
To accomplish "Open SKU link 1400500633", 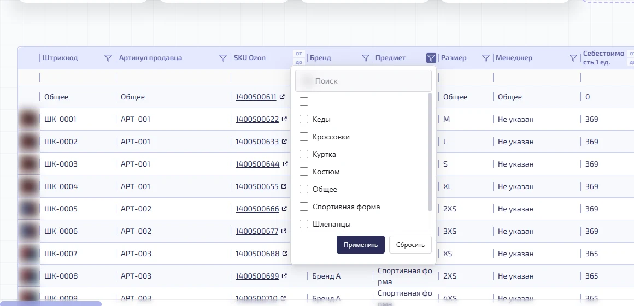I will pos(257,142).
